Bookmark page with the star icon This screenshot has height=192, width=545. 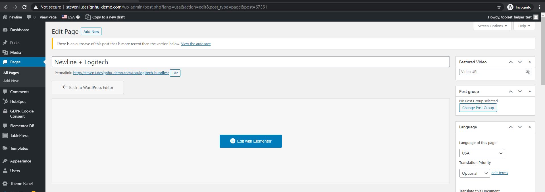499,7
